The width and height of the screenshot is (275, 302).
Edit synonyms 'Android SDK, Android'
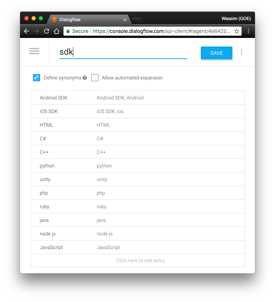tap(120, 98)
